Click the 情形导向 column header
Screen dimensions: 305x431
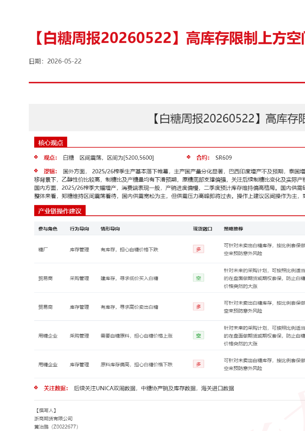[110, 229]
